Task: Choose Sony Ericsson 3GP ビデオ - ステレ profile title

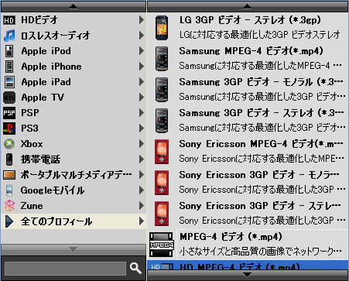Action: tap(260, 206)
